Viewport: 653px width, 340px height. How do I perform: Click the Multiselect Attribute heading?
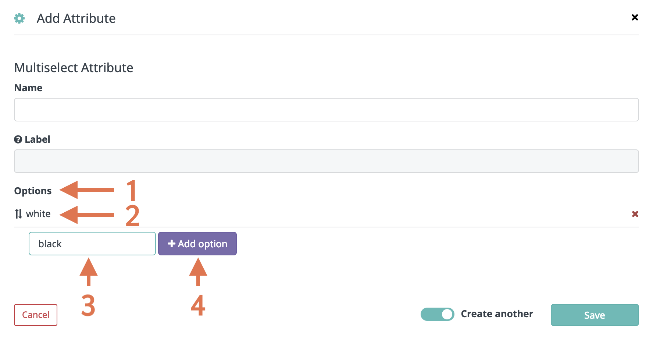74,68
